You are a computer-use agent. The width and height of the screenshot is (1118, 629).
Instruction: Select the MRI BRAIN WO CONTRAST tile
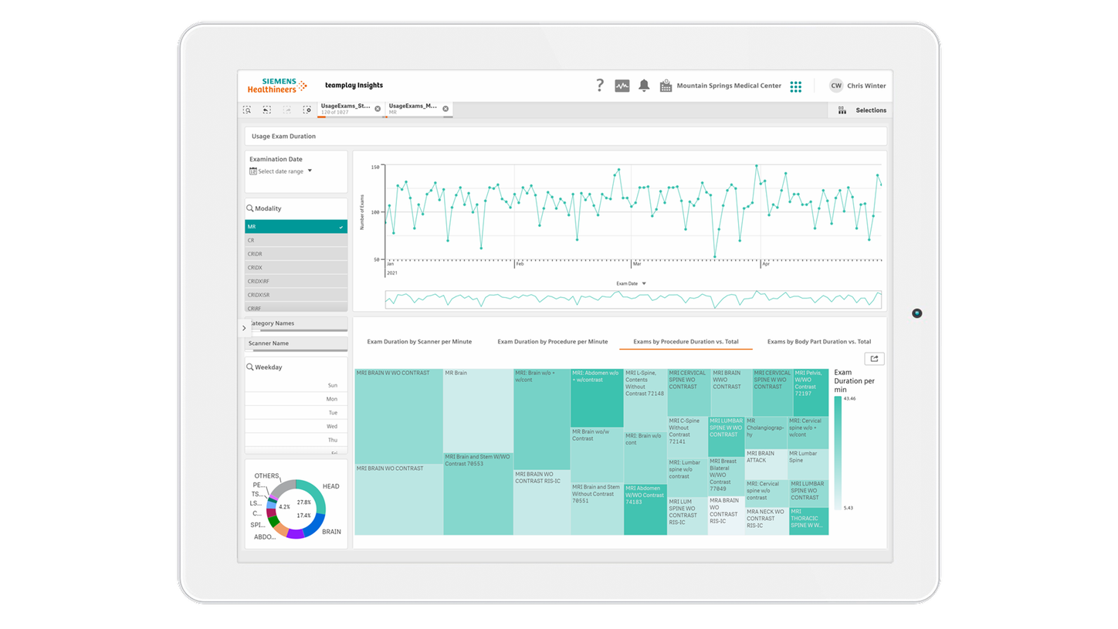(399, 499)
